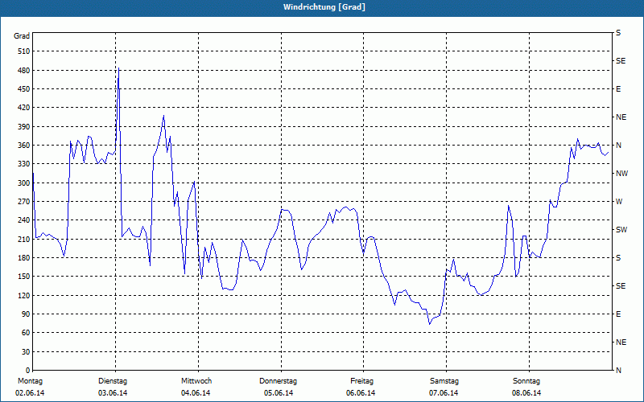Click the chart title 'Windrichtung [Grad]'
Image resolution: width=644 pixels, height=402 pixels.
324,7
